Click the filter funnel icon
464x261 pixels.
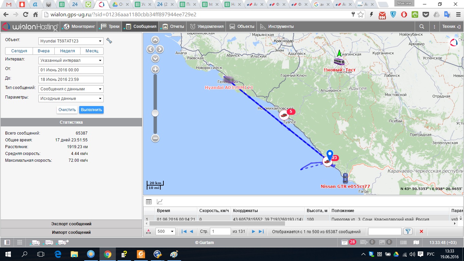point(408,231)
